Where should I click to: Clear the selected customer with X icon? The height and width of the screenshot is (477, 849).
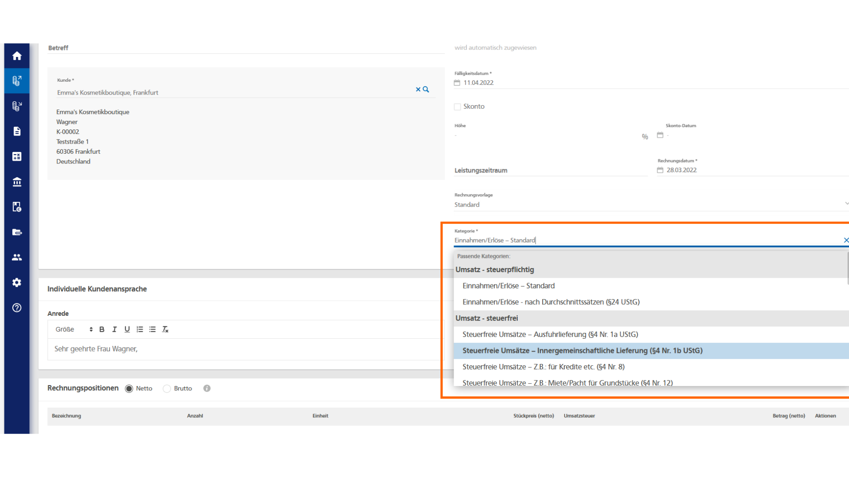click(418, 89)
